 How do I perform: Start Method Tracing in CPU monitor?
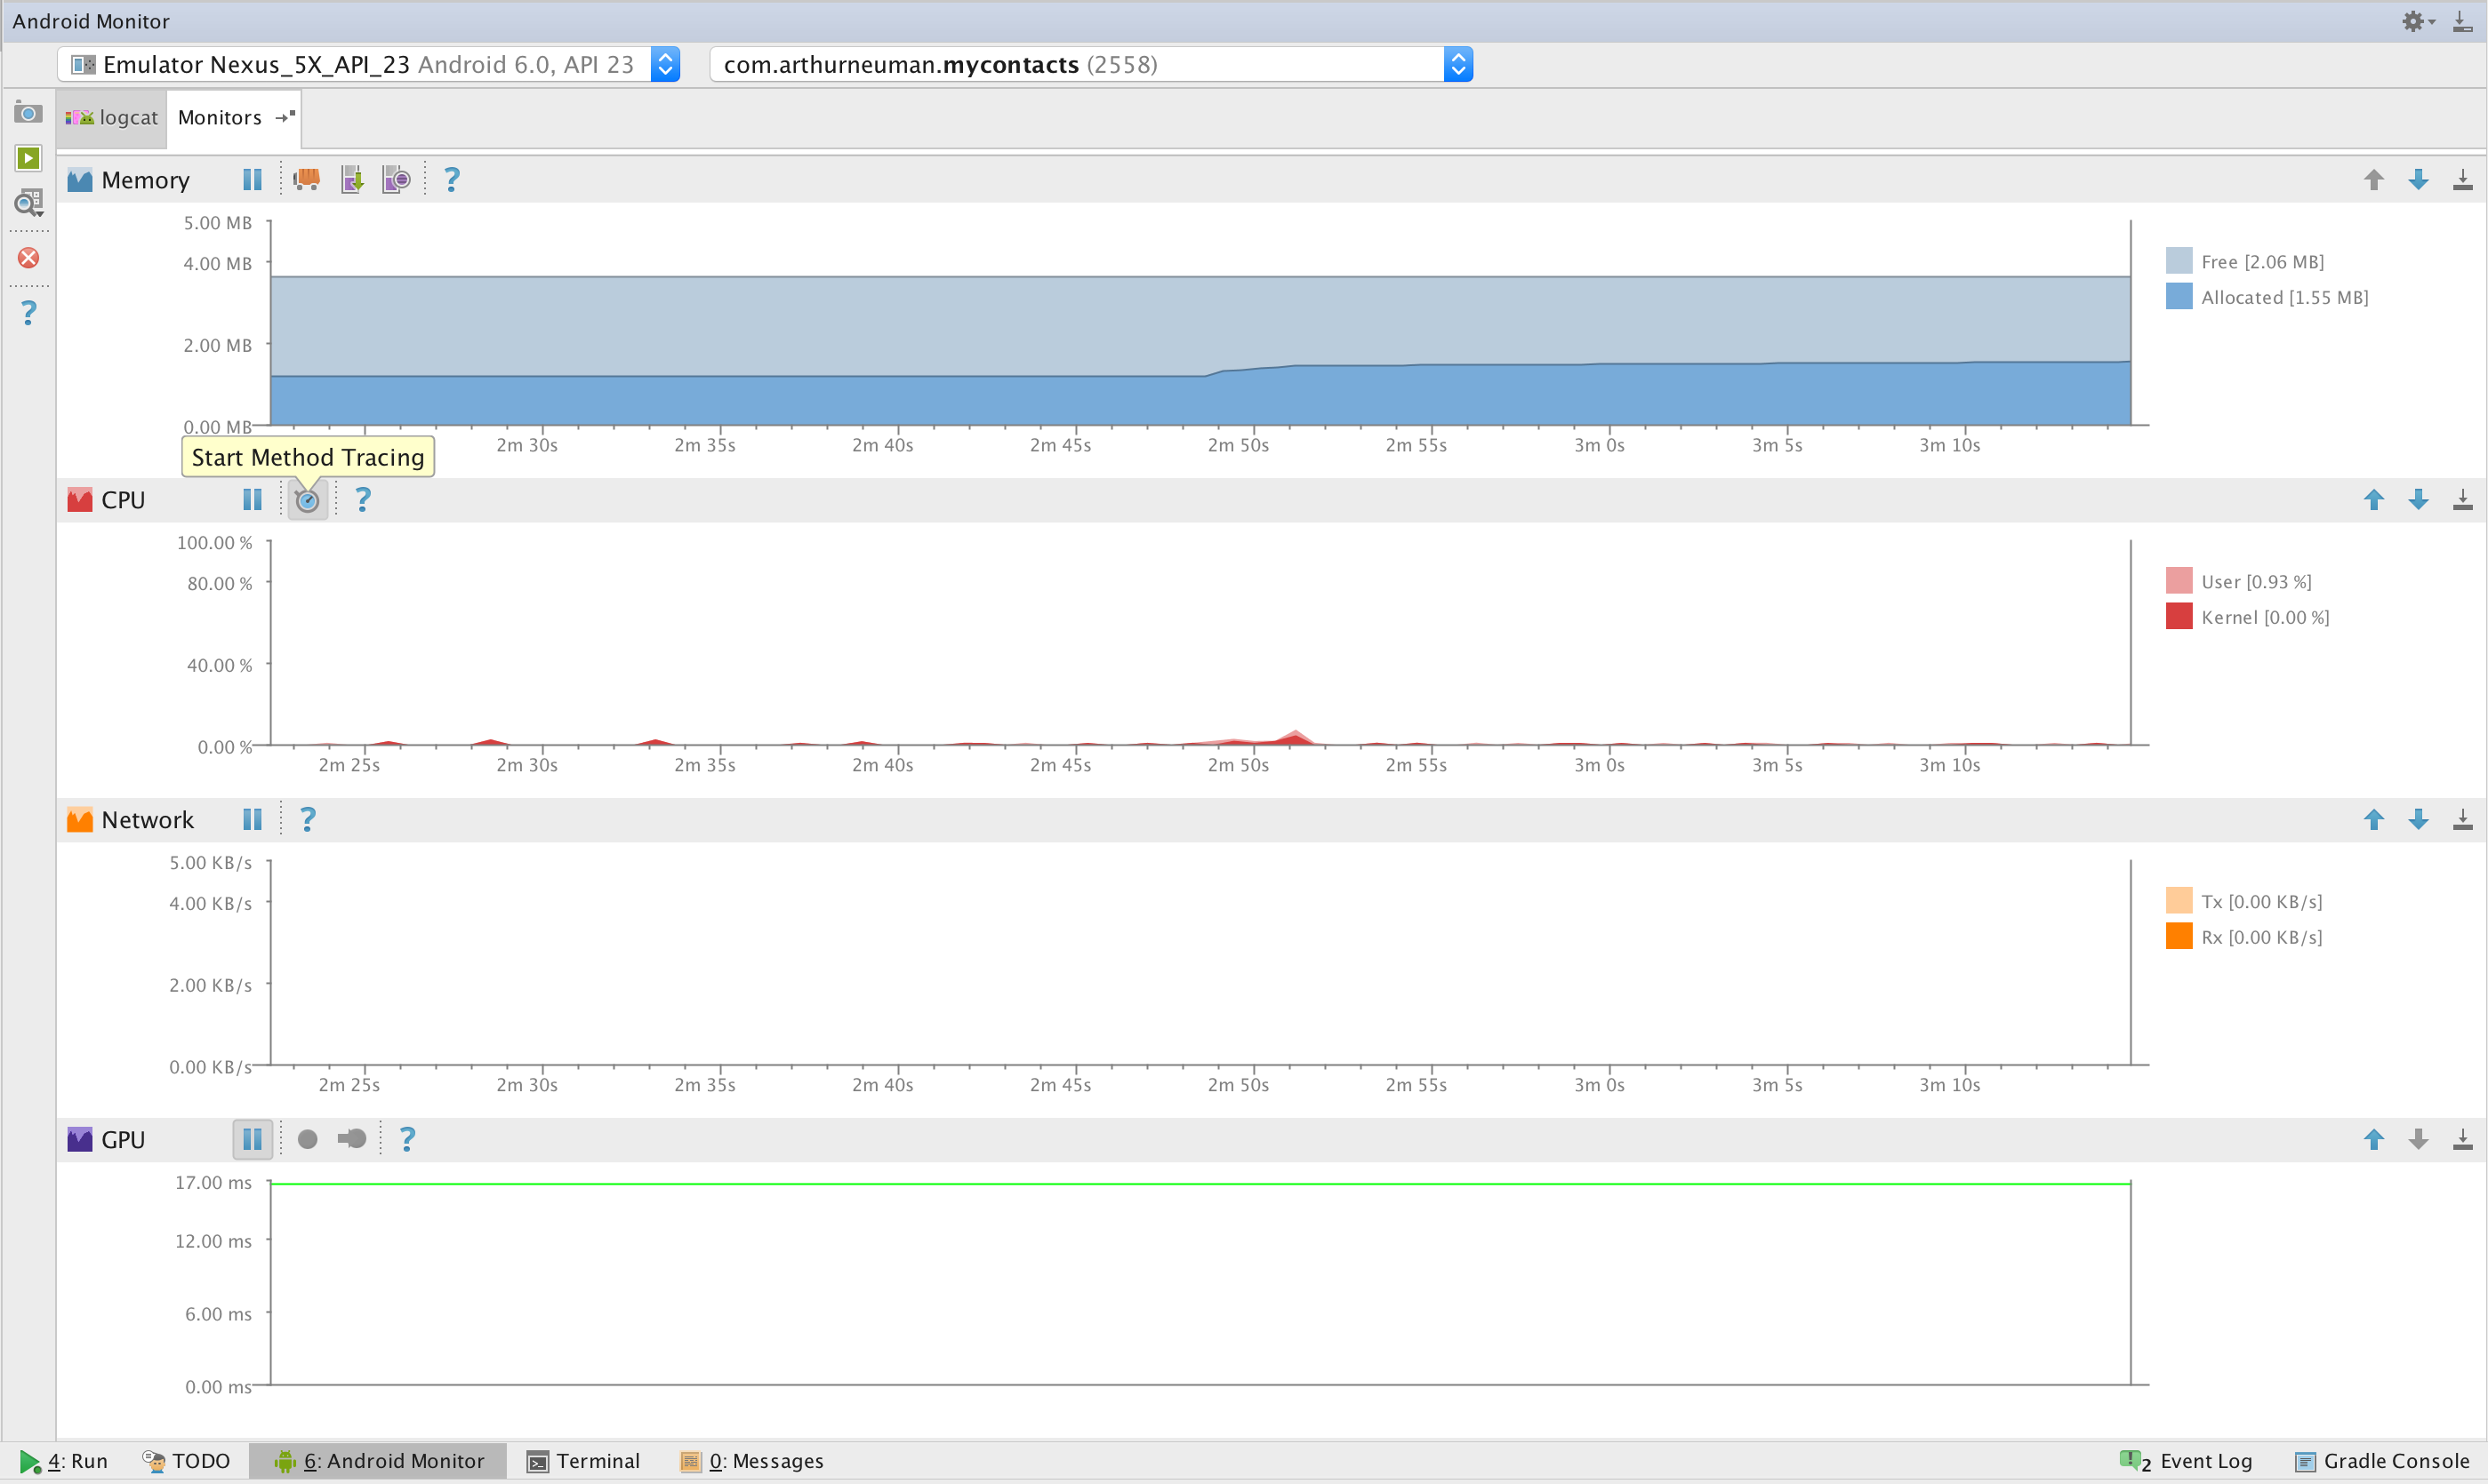(x=309, y=500)
